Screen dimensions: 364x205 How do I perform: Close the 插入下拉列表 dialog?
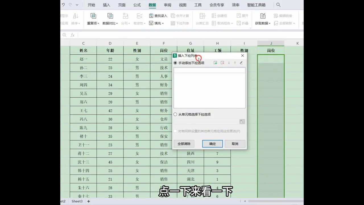pyautogui.click(x=242, y=56)
